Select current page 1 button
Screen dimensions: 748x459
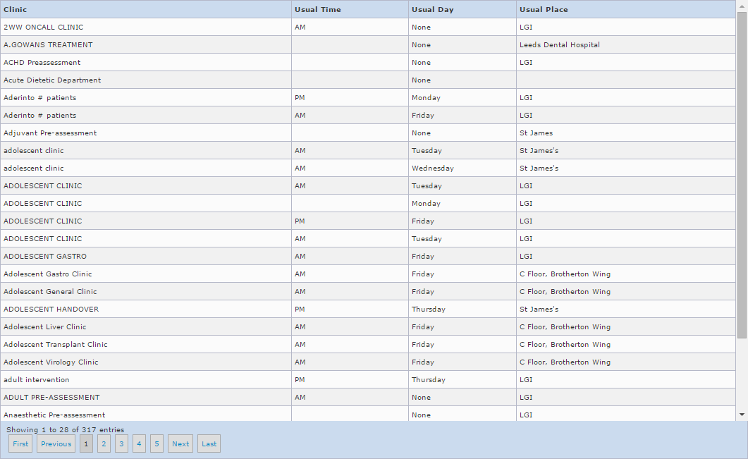86,443
